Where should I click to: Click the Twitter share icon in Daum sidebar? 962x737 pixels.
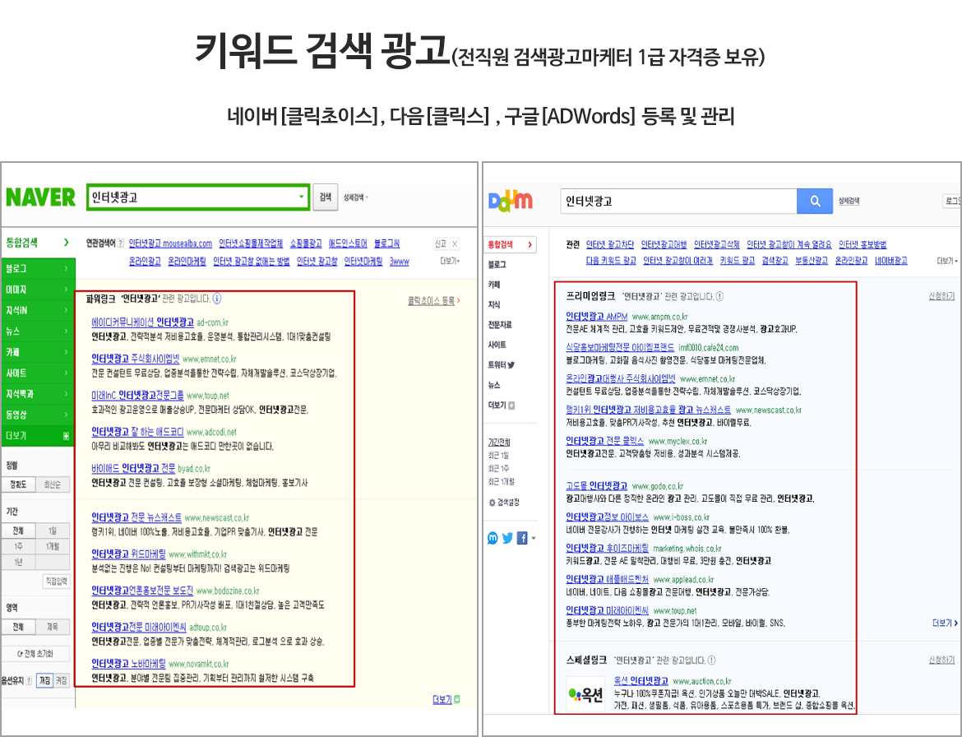click(x=507, y=538)
